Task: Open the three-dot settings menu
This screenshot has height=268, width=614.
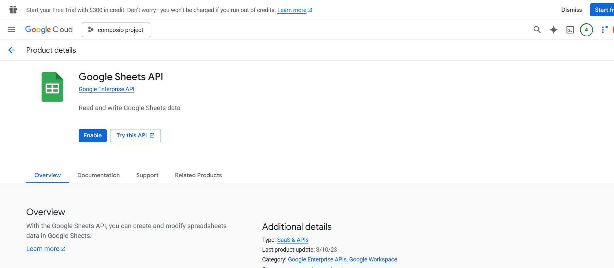Action: 603,30
